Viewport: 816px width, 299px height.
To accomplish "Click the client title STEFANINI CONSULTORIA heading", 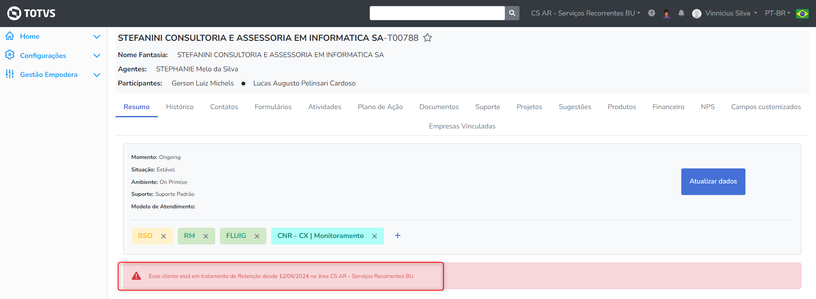I will [268, 38].
